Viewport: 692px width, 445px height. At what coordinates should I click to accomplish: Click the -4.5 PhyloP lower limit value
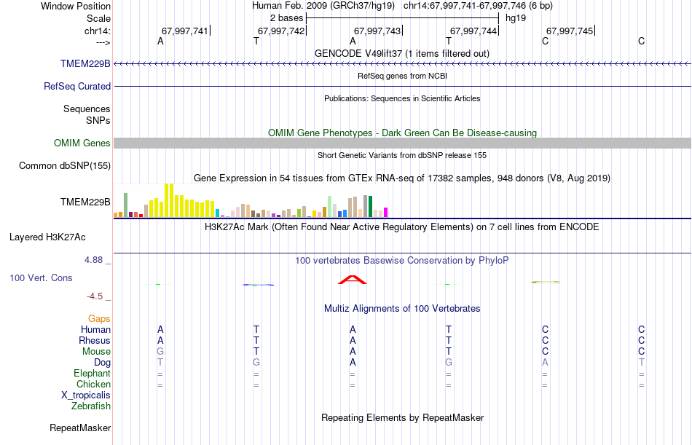click(x=95, y=296)
